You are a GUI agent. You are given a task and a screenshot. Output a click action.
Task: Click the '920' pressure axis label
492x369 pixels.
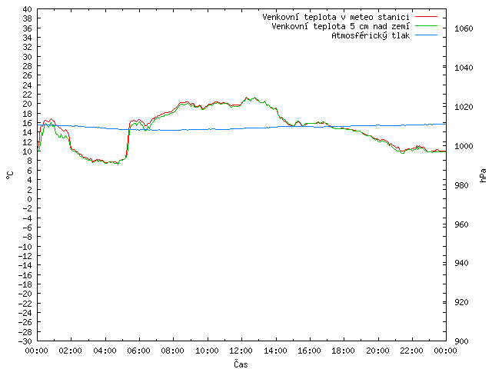coord(461,302)
